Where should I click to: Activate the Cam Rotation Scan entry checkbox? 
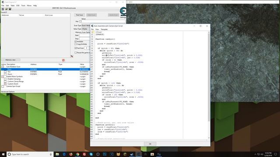[x=3, y=67]
